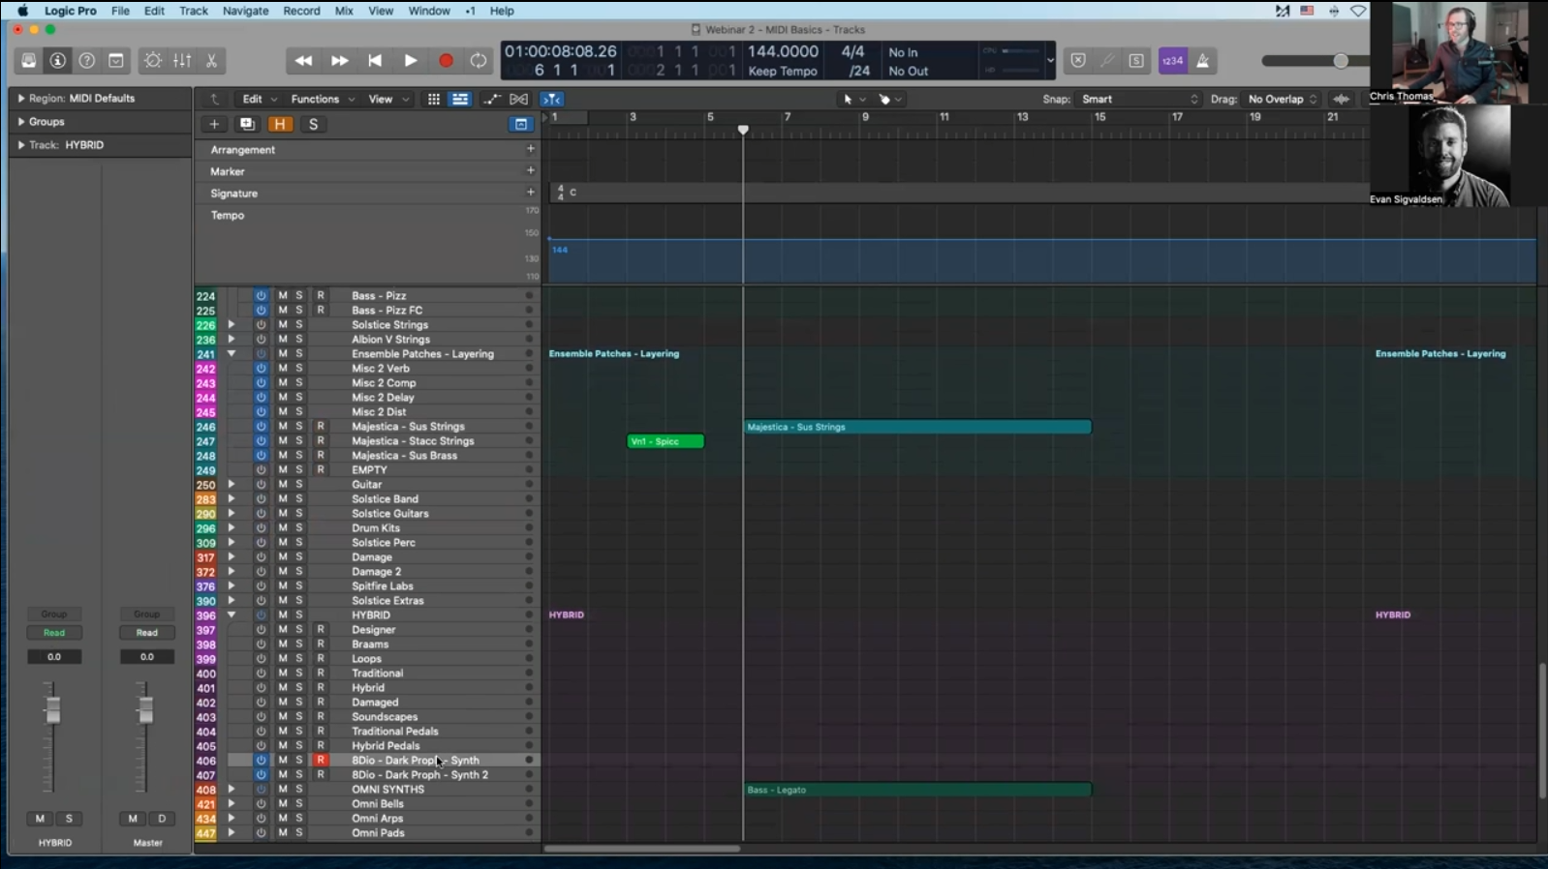Open the Mix menu in the menu bar
Image resolution: width=1548 pixels, height=869 pixels.
pos(344,11)
